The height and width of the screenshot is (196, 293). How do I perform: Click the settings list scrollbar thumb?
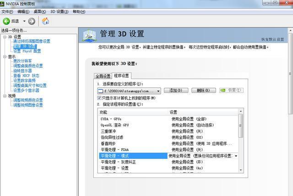[241, 126]
